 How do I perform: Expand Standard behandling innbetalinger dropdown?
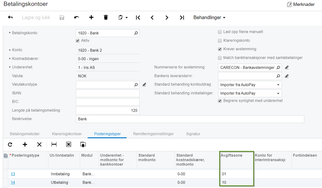click(x=278, y=93)
